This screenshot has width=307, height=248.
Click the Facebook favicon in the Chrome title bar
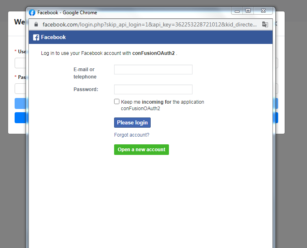(x=32, y=13)
